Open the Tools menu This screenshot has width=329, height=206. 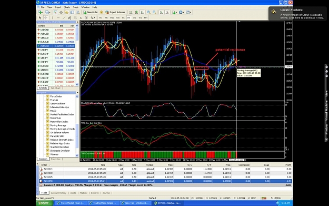tap(76, 7)
